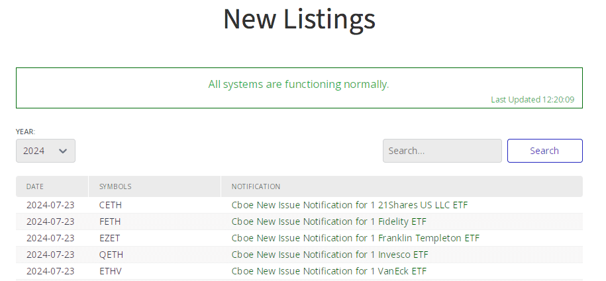This screenshot has height=281, width=606.
Task: Click the 'All systems are functioning normally' status message
Action: [x=299, y=84]
